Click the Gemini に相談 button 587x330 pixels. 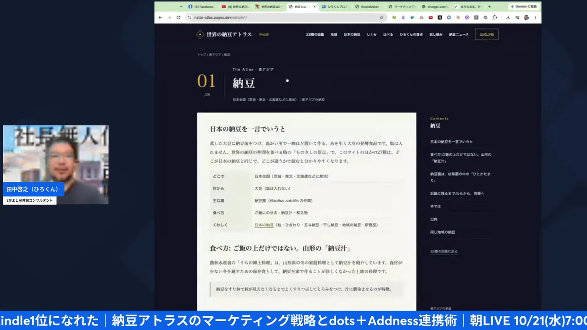click(524, 7)
